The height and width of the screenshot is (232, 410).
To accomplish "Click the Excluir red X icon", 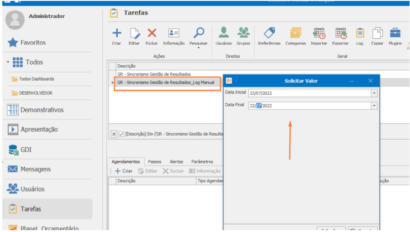I will (x=152, y=33).
